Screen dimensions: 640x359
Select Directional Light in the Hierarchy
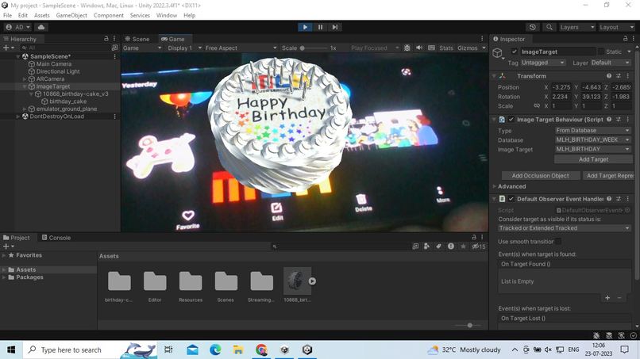click(x=57, y=71)
